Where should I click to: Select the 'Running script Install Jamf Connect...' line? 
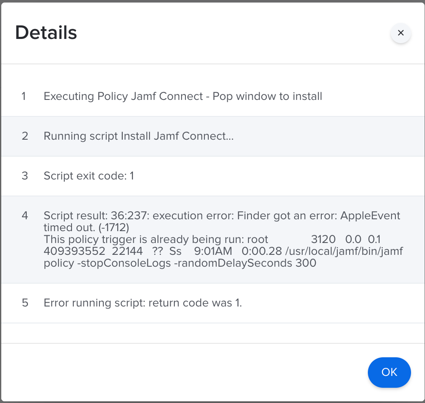point(138,136)
